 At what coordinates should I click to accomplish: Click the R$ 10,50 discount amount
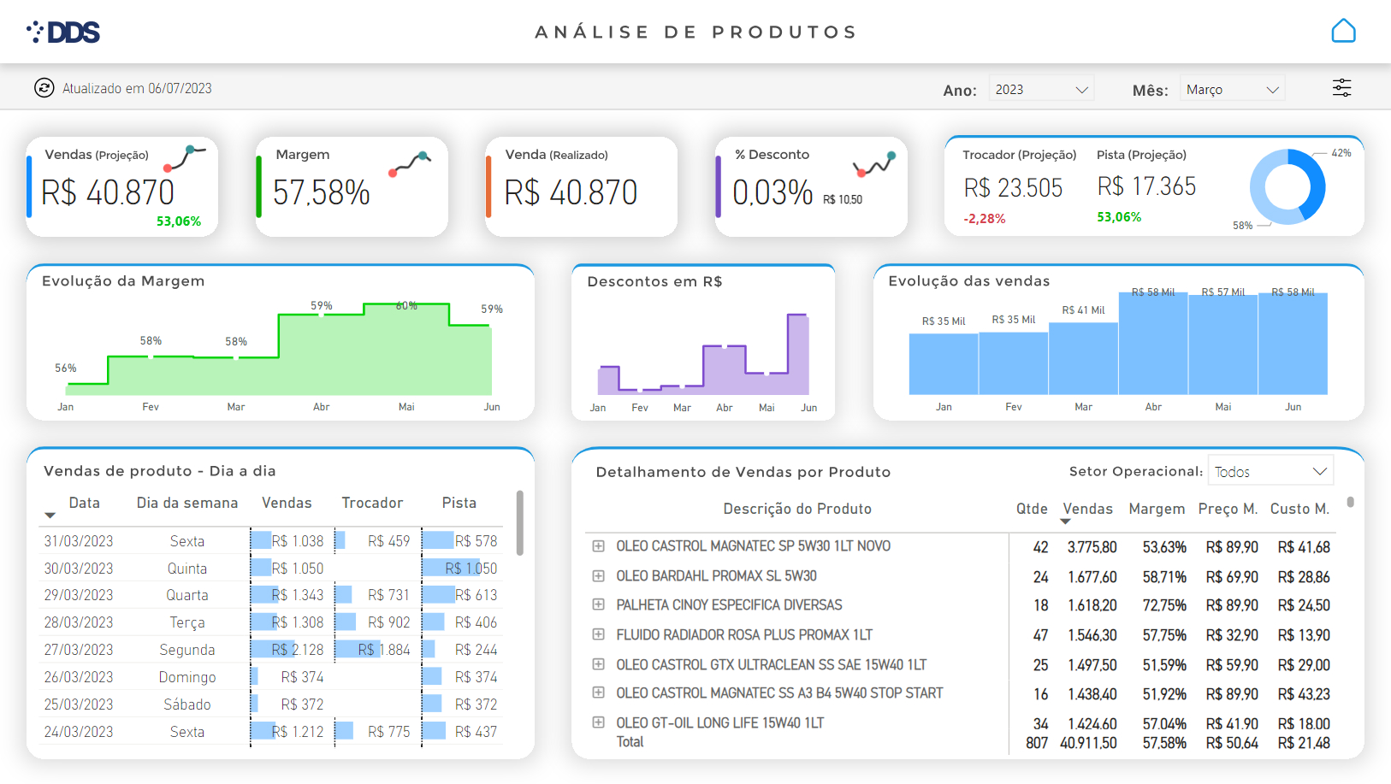[x=843, y=199]
